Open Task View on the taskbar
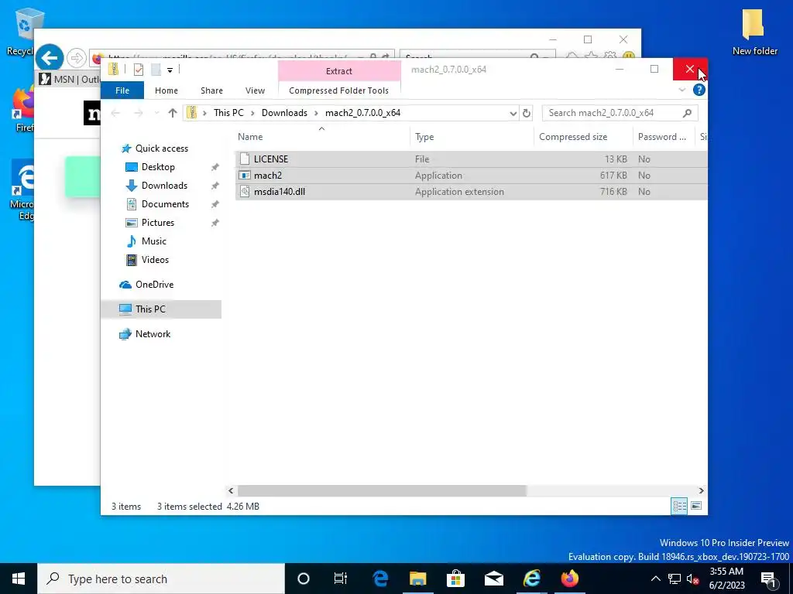Image resolution: width=793 pixels, height=594 pixels. 341,579
